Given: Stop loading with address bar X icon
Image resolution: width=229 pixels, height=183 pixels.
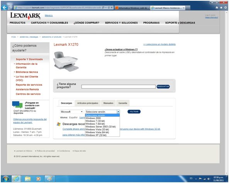Looking at the screenshot, I should click(x=112, y=8).
